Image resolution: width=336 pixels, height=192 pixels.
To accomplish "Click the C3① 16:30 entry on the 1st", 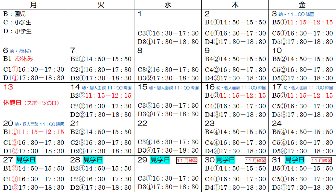I will pyautogui.click(x=168, y=33).
